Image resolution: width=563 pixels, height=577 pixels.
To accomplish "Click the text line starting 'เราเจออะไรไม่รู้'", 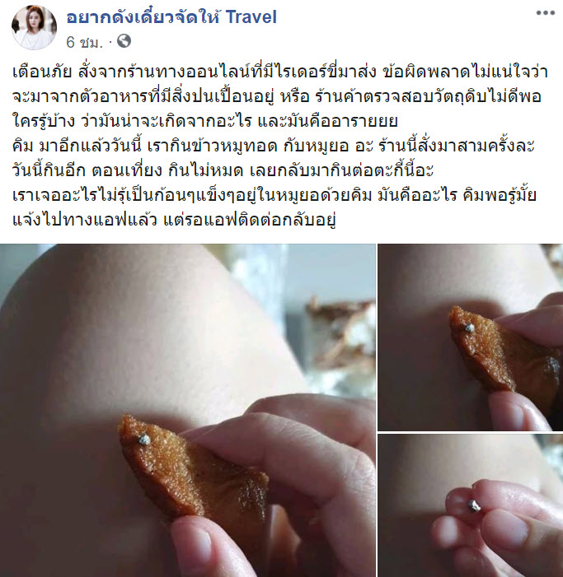I will [x=274, y=195].
